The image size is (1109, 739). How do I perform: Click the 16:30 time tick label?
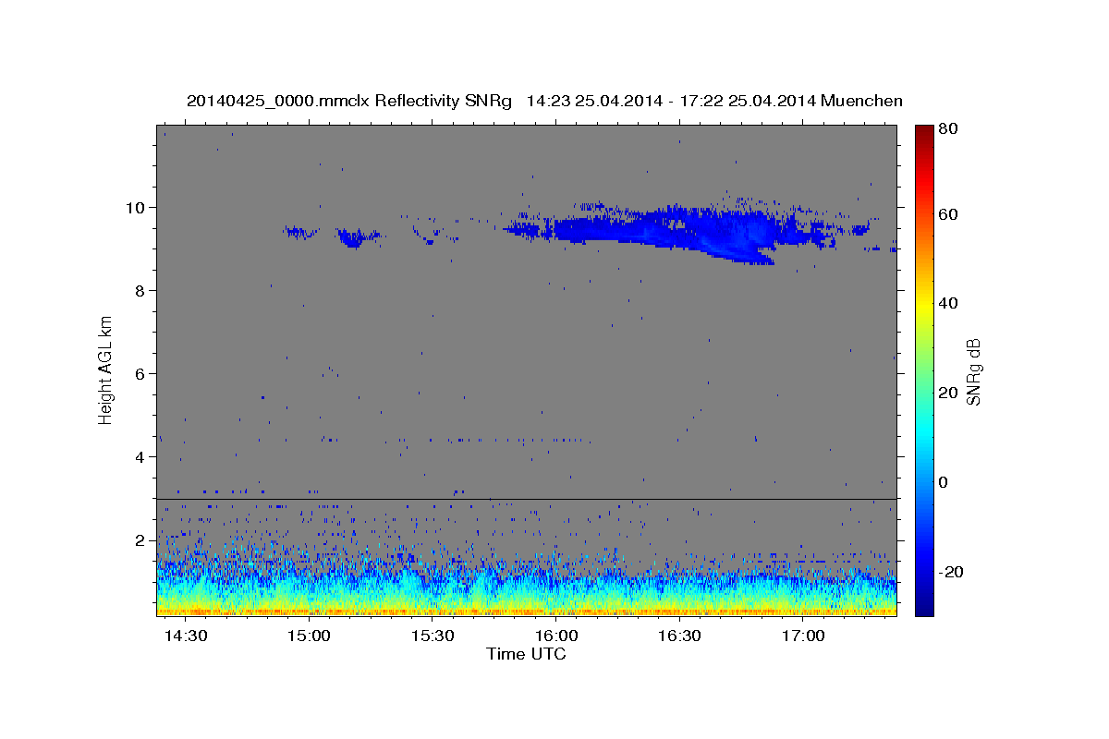(x=680, y=636)
